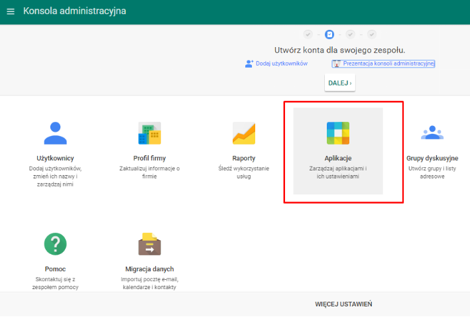The width and height of the screenshot is (470, 317).
Task: Click the add-user icon beside Dodaj użytkowników
Action: click(249, 64)
